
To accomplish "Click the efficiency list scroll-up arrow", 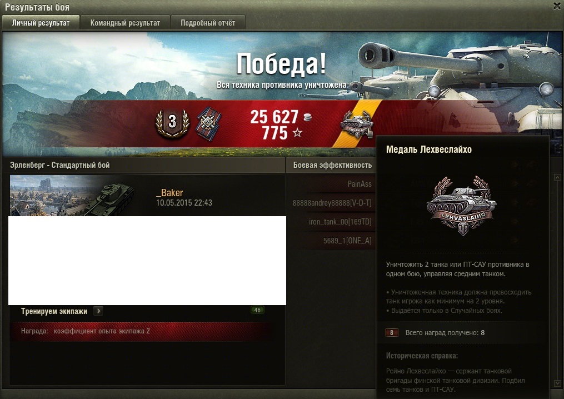I will tap(557, 177).
